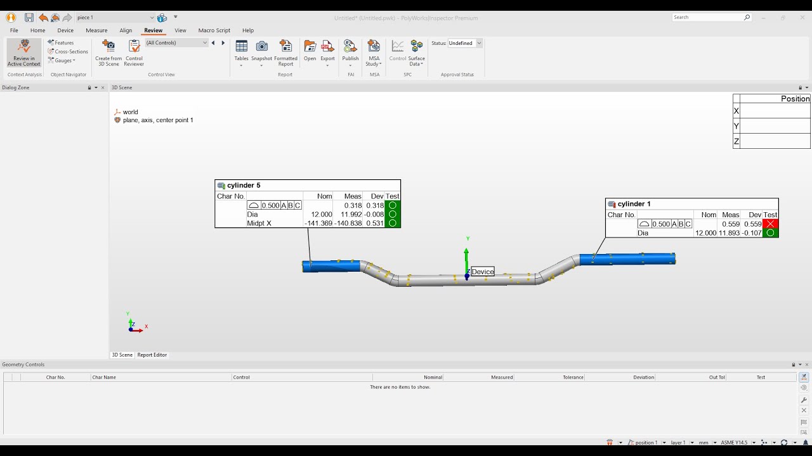Click the flag icon in Geometry Controls
This screenshot has width=812, height=456.
coord(804,422)
